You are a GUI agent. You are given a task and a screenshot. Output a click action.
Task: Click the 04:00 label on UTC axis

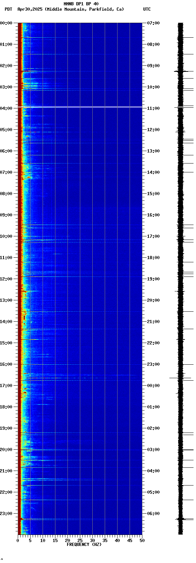tap(153, 471)
